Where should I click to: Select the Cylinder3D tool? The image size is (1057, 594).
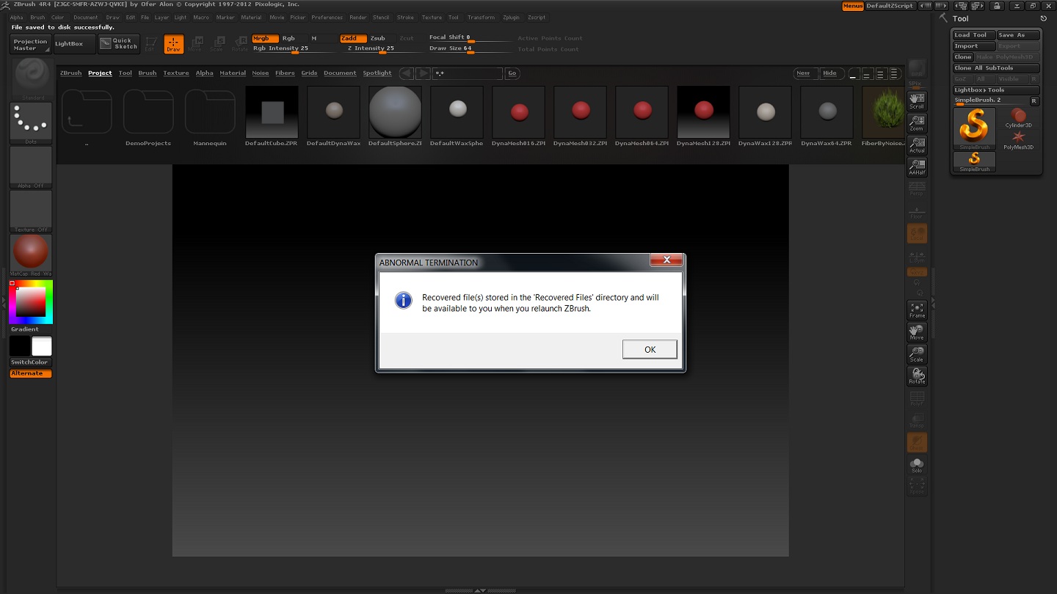pyautogui.click(x=1018, y=117)
